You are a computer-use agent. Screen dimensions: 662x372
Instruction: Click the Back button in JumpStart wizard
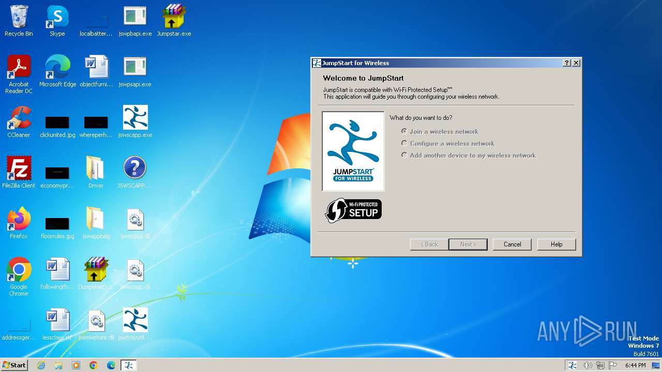pyautogui.click(x=429, y=244)
